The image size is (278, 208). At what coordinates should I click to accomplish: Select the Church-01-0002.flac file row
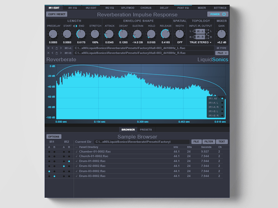[x=149, y=156]
